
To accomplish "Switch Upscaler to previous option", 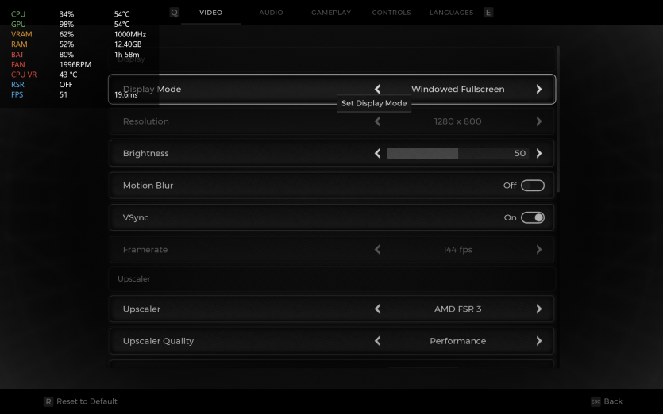I will tap(377, 309).
